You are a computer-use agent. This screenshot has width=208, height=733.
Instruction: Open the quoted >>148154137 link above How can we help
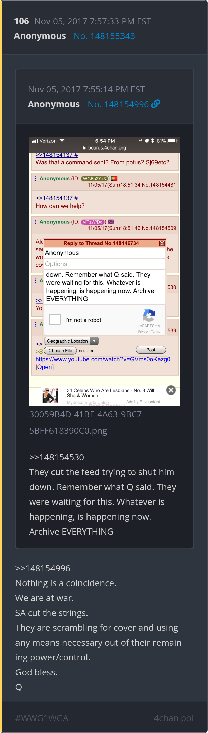tap(57, 198)
